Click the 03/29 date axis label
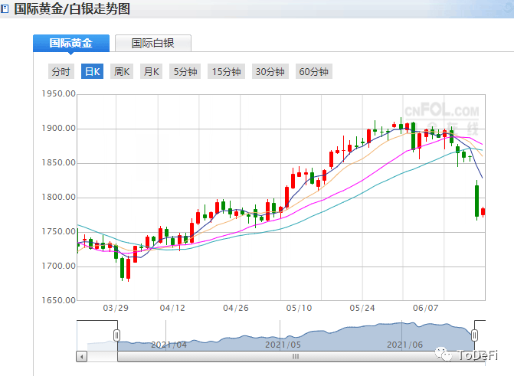 point(116,308)
